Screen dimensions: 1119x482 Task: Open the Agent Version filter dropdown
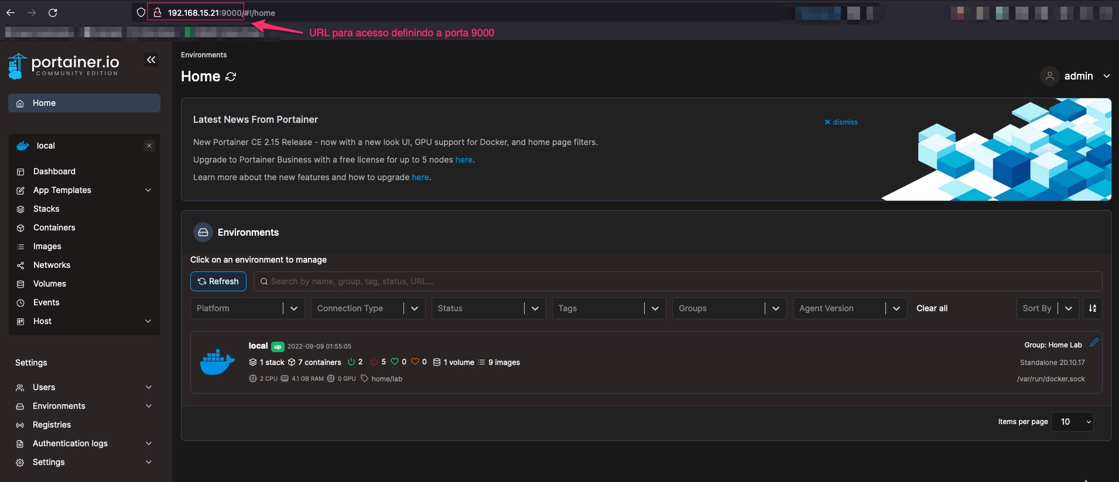click(x=850, y=308)
